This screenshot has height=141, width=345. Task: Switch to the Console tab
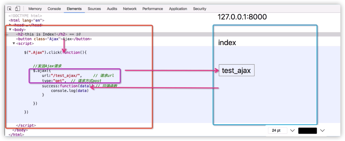coord(54,9)
